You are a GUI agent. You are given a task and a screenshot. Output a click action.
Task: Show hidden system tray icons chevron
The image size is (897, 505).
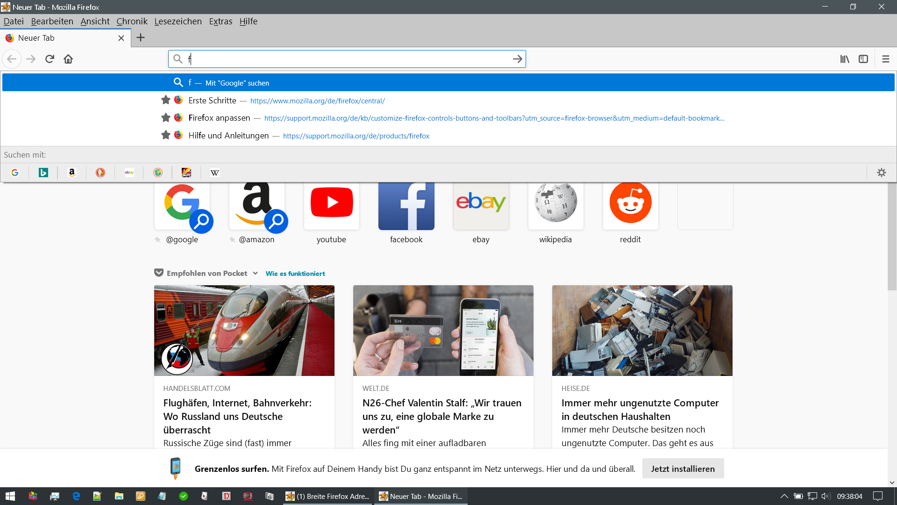(784, 496)
